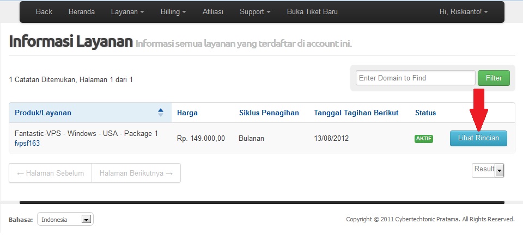Sort the table by Harga column
Viewport: 523px width, 236px height.
(187, 113)
